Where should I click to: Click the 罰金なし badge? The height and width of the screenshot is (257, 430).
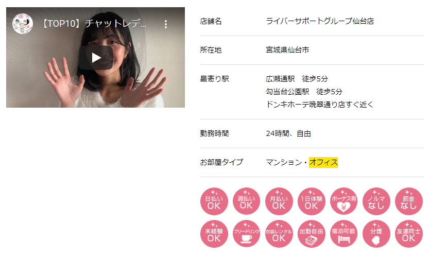tap(408, 201)
